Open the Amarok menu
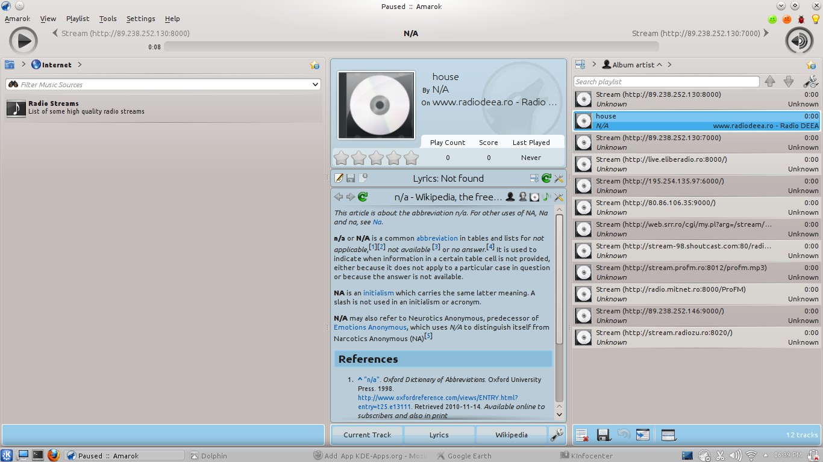Viewport: 823px width, 462px height. coord(17,19)
